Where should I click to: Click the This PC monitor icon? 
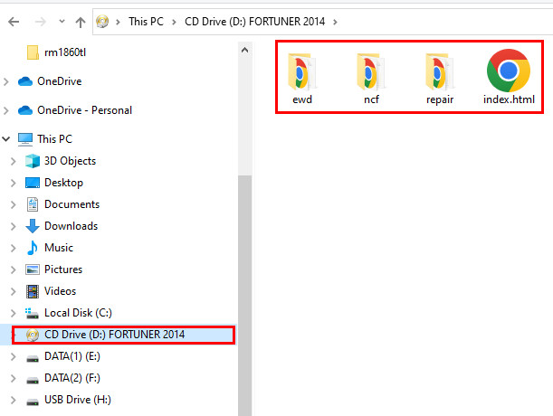tap(25, 139)
